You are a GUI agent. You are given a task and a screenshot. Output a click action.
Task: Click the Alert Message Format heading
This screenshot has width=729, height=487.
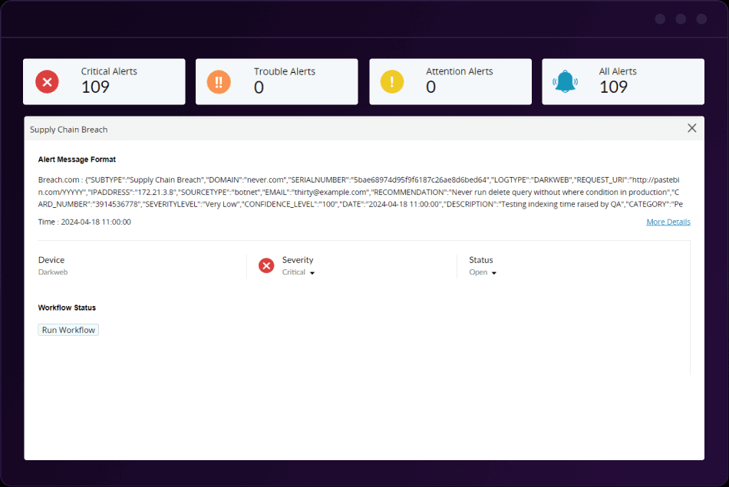click(77, 160)
